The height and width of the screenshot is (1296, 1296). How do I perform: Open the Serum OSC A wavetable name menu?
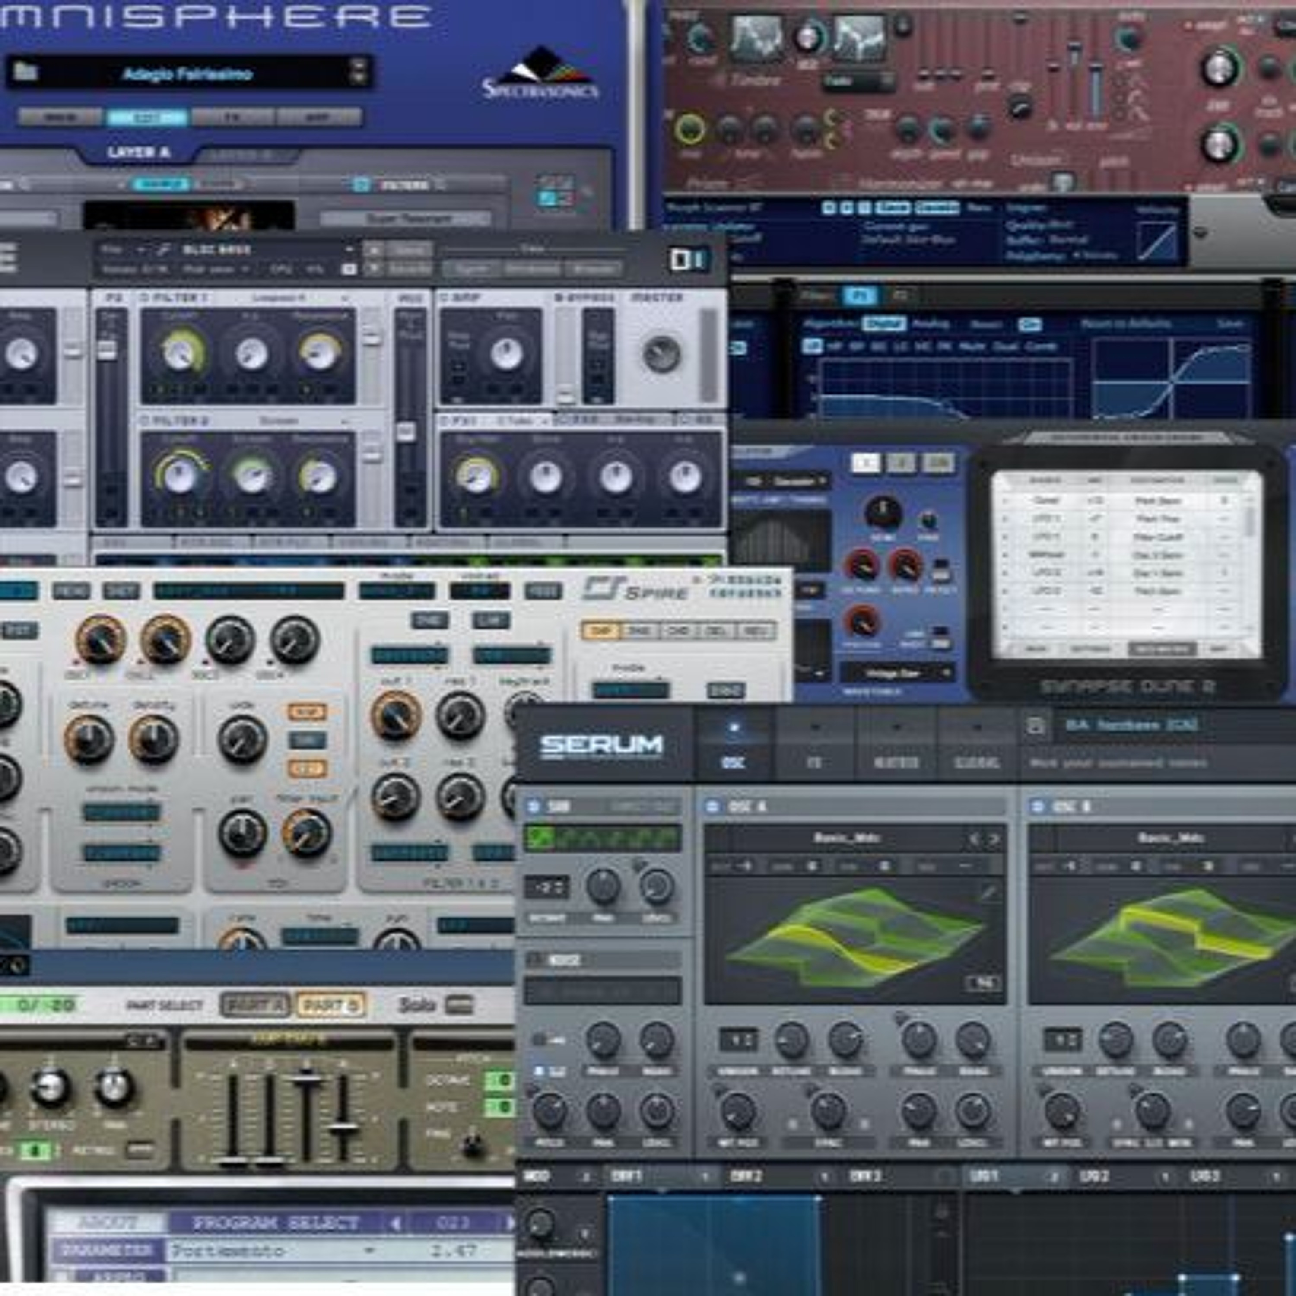(847, 839)
